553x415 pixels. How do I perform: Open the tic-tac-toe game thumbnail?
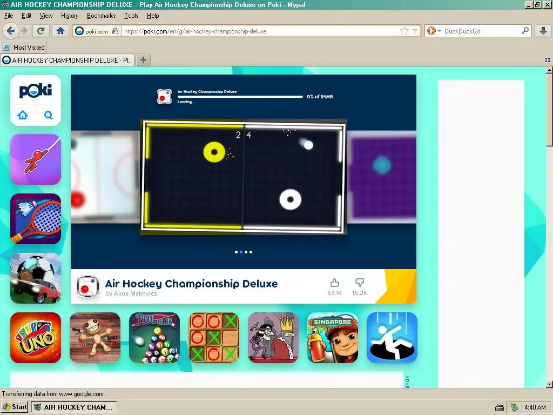(x=214, y=338)
